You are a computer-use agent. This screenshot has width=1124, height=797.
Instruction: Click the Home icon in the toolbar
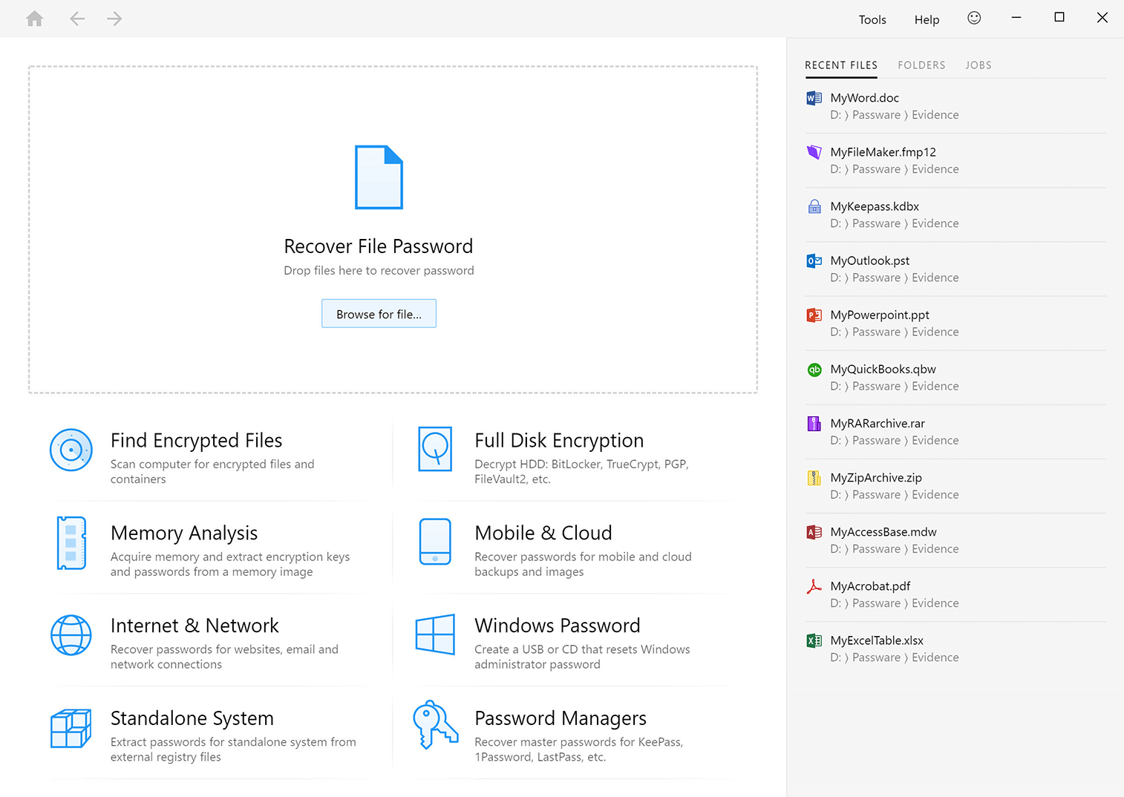35,19
